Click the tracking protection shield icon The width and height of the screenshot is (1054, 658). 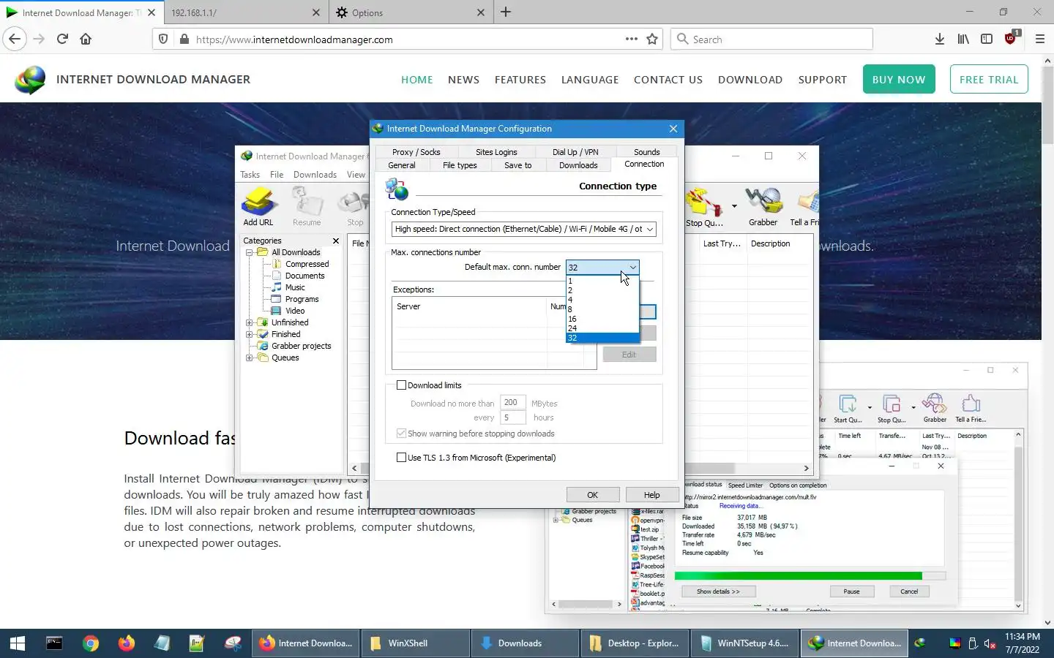[163, 39]
